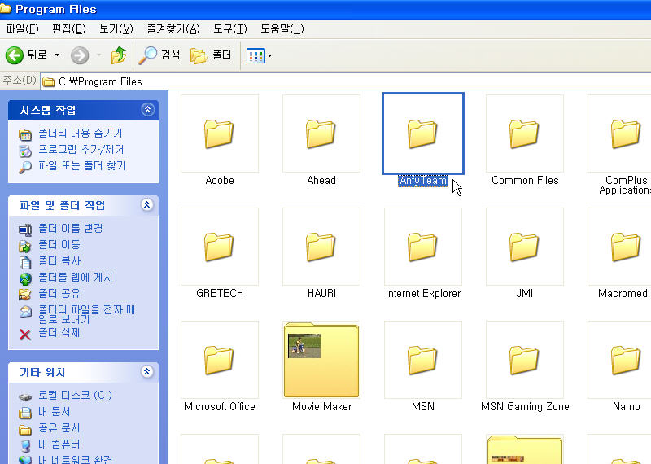Select the Internet Explorer folder

(x=423, y=247)
